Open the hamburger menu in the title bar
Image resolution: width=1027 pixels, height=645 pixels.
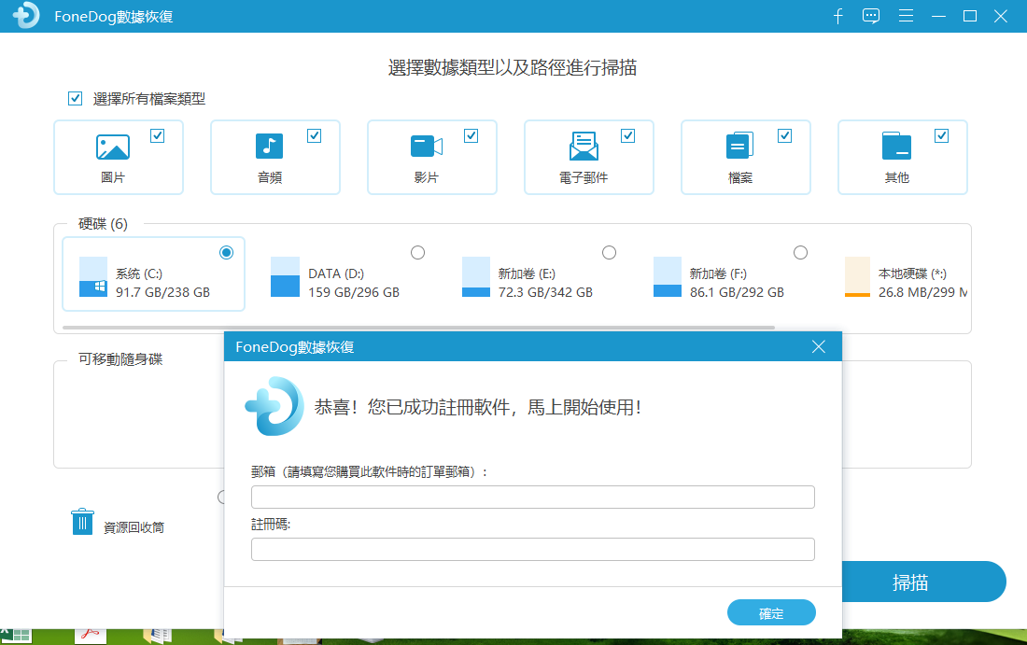click(905, 16)
